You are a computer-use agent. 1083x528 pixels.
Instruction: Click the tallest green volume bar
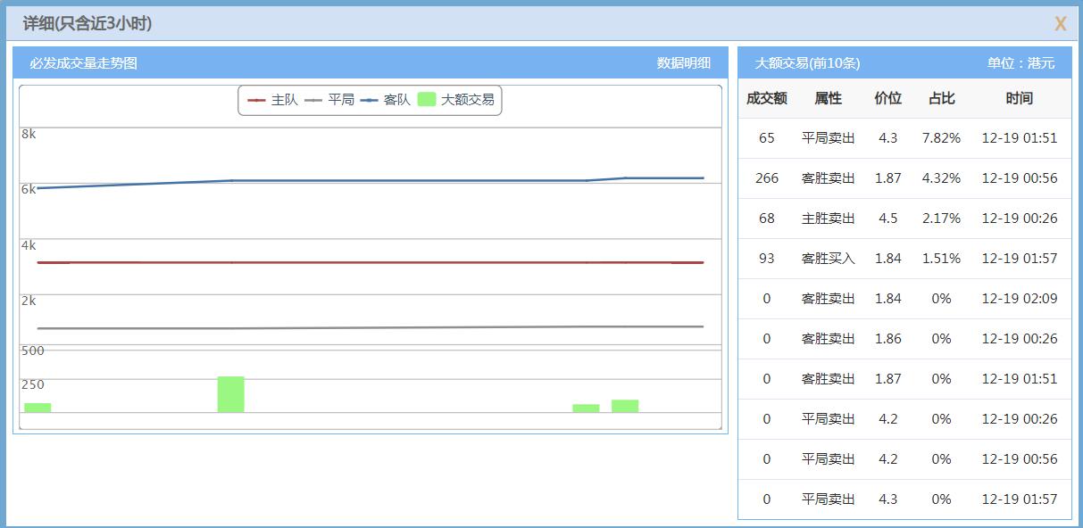point(231,395)
